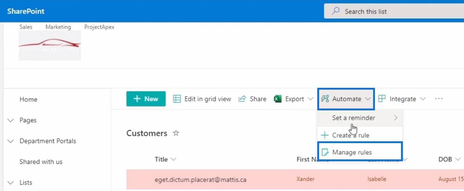Click the Customers list title

[x=147, y=133]
